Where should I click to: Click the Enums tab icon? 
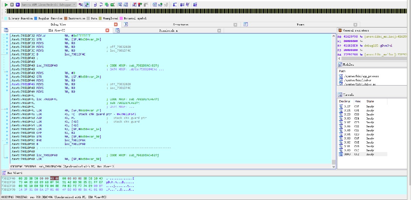click(x=246, y=25)
